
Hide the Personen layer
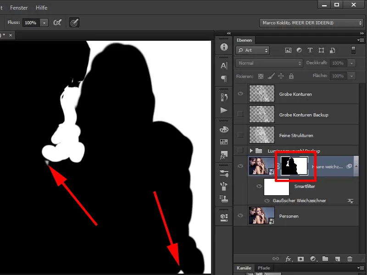(x=240, y=215)
